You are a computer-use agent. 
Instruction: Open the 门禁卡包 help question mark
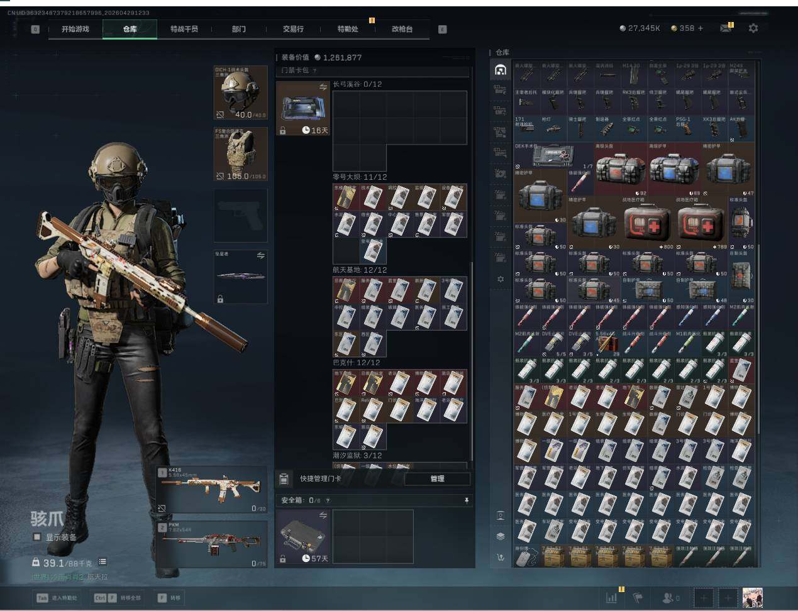pos(314,70)
